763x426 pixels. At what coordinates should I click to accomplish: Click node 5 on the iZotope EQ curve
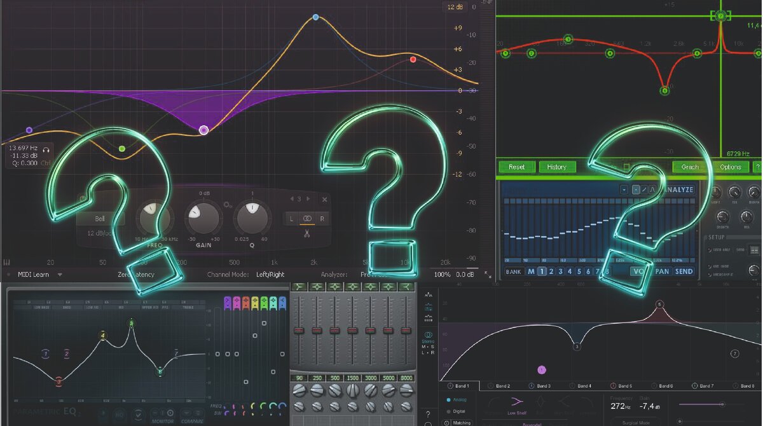(x=659, y=305)
